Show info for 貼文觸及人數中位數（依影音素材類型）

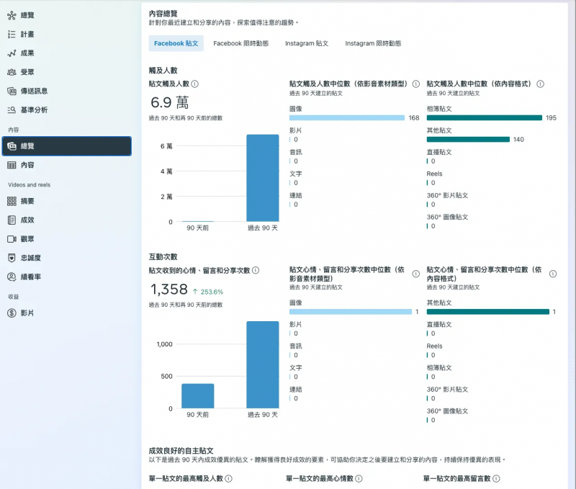(416, 84)
